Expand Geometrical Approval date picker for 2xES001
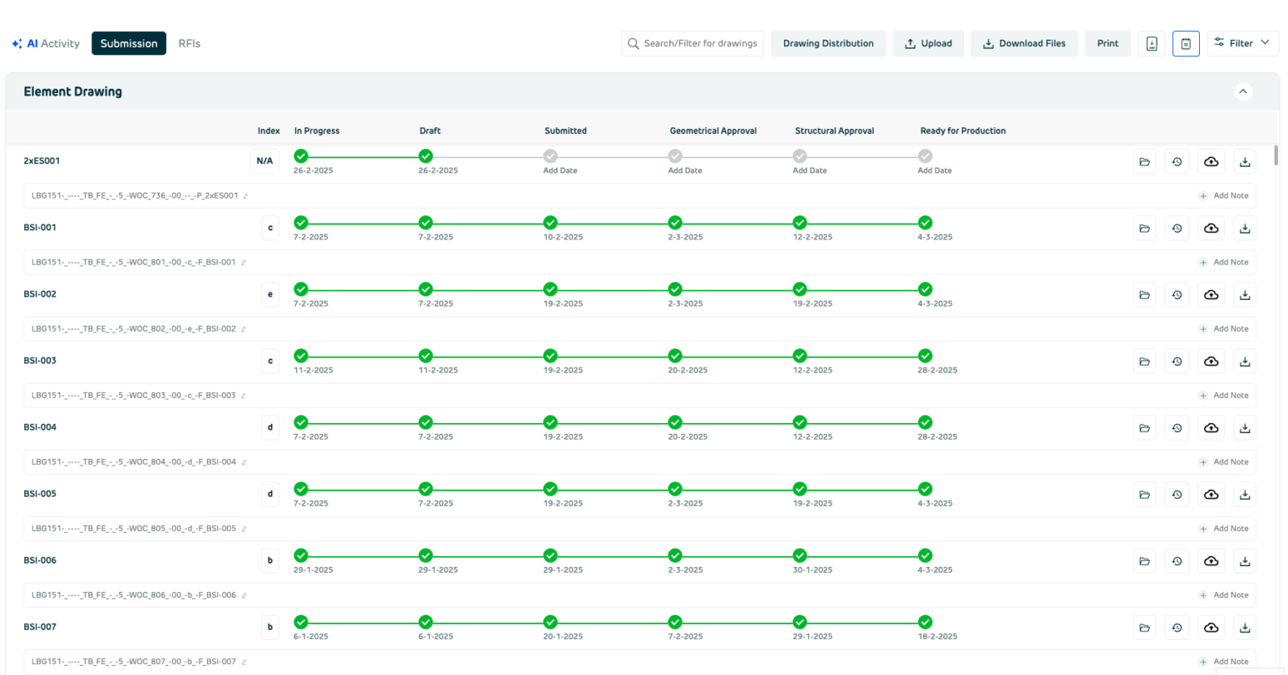This screenshot has height=675, width=1288. click(684, 170)
